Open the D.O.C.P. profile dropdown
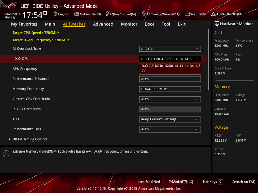Screen dimensions: 258x193 [170, 59]
